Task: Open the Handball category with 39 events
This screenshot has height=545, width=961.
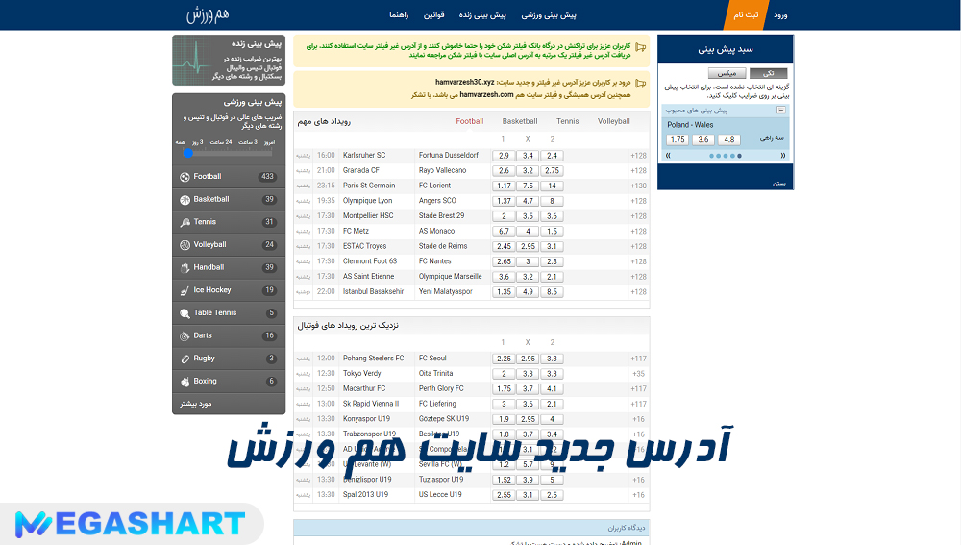Action: (x=229, y=267)
